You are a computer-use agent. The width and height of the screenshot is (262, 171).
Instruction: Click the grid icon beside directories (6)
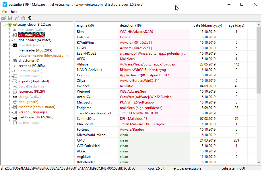point(15,61)
